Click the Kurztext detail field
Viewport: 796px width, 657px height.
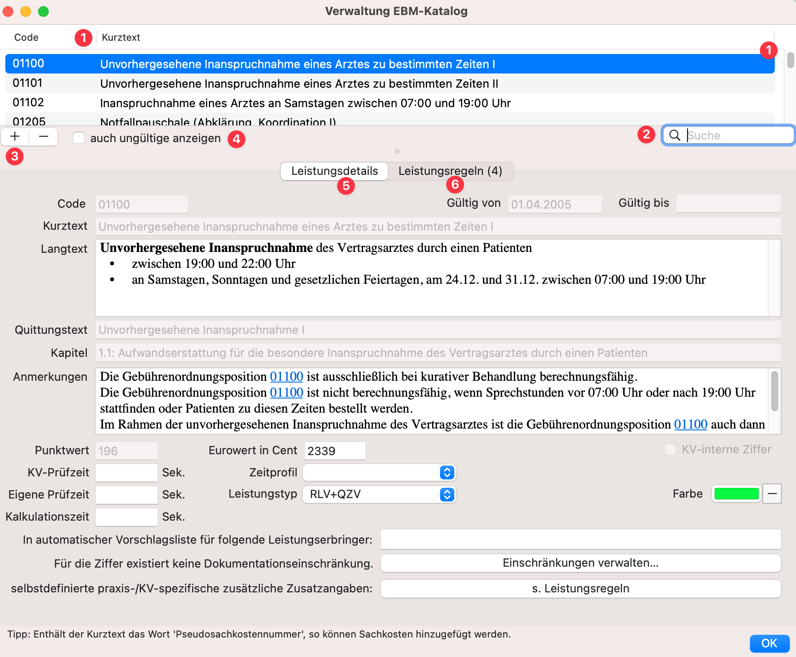(438, 227)
